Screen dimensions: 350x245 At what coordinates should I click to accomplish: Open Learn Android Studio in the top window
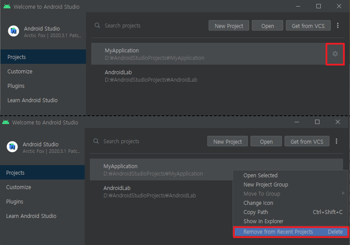(43, 100)
